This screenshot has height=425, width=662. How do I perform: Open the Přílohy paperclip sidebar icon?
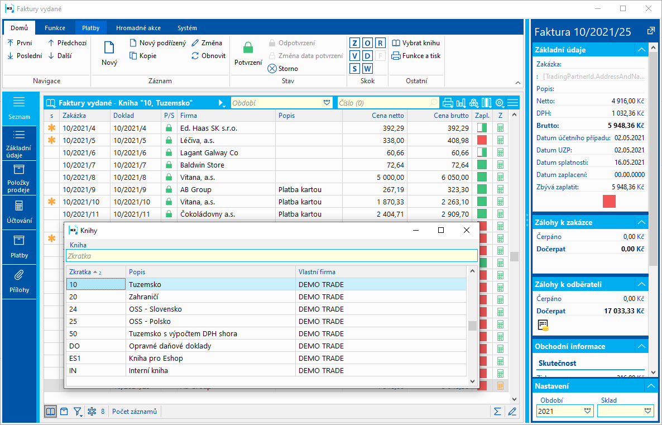point(19,275)
